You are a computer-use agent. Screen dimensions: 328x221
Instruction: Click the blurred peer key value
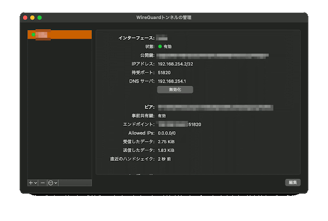coord(215,108)
